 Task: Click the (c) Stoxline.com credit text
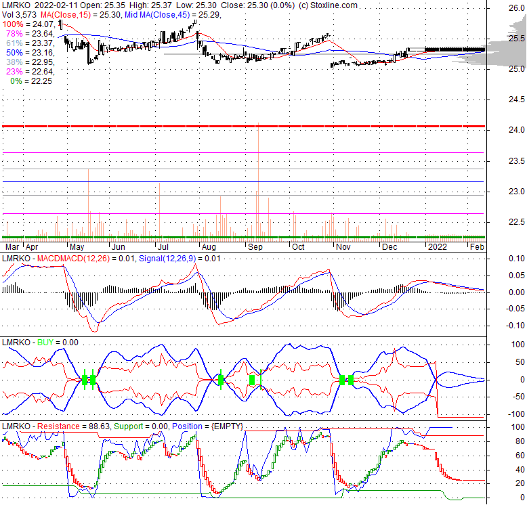click(x=328, y=5)
